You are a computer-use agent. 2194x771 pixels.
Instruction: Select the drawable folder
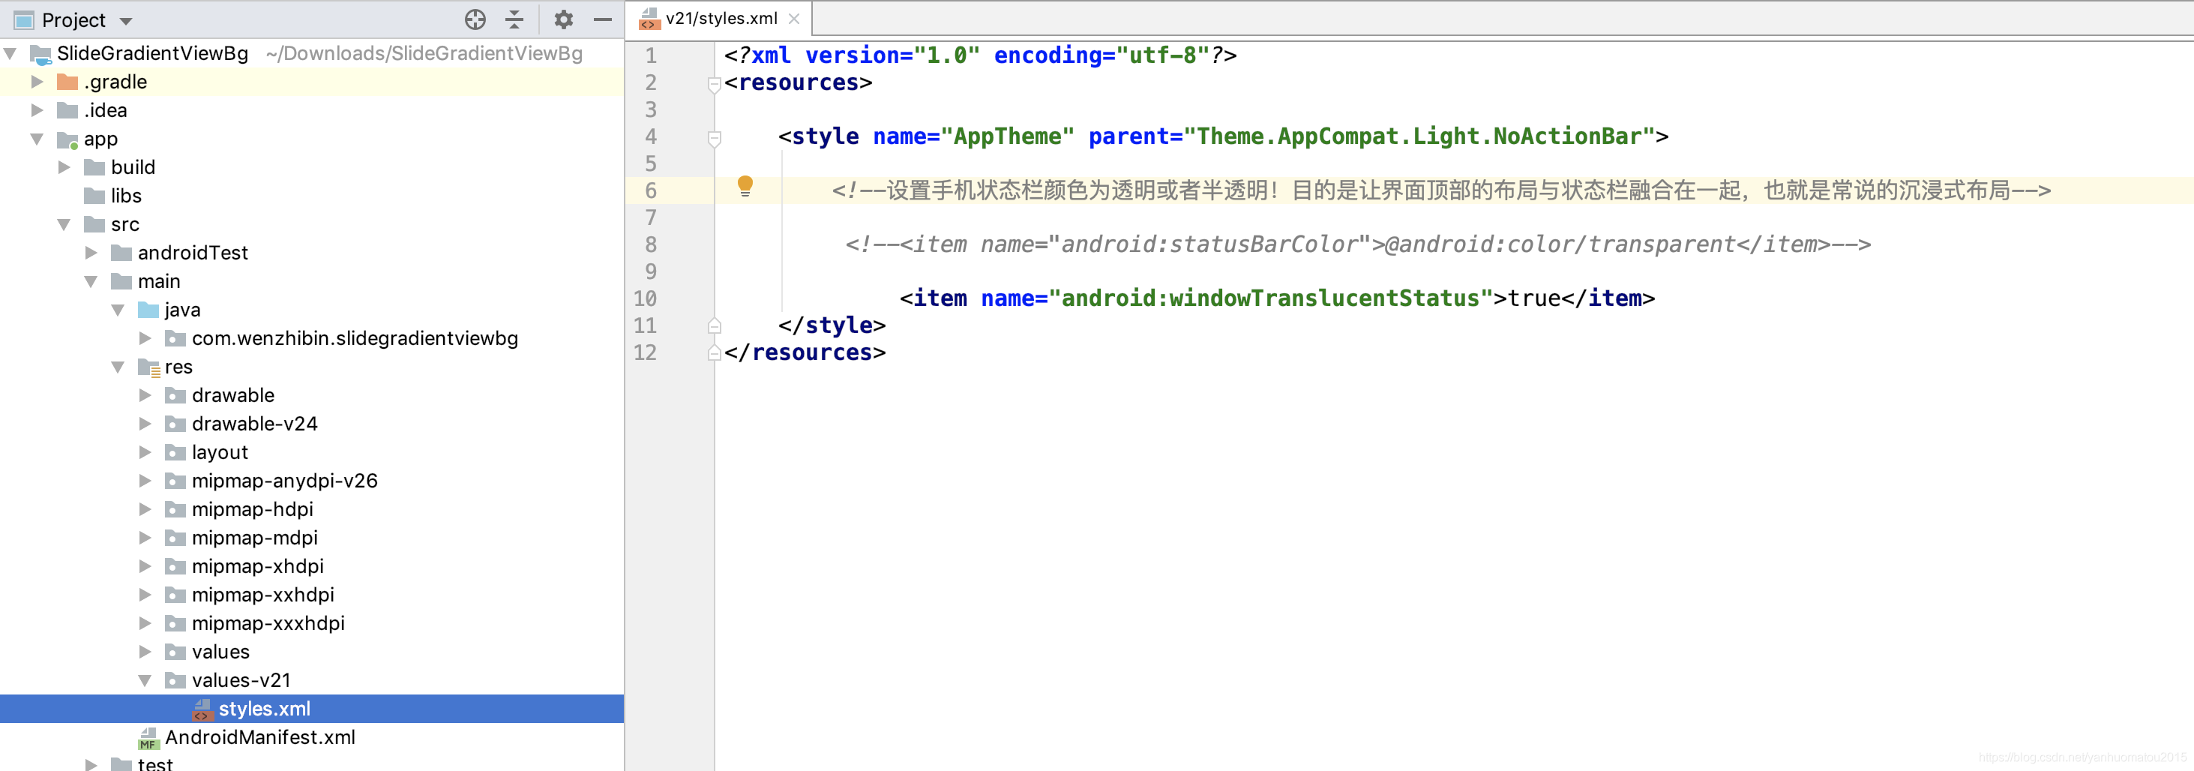(232, 395)
